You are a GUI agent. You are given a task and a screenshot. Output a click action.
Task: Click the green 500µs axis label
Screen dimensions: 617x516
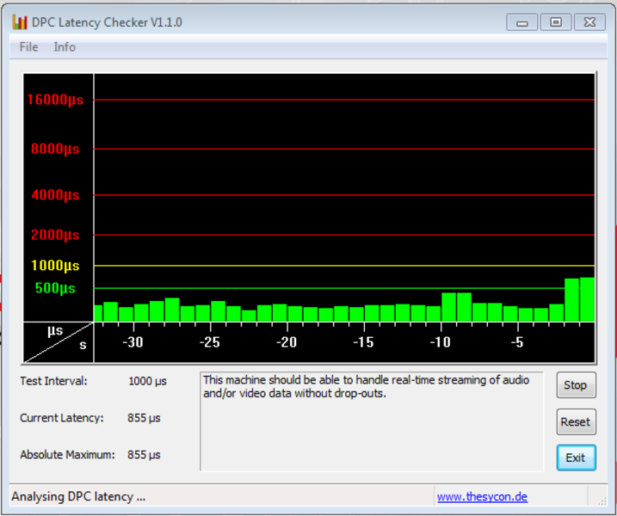pos(55,288)
